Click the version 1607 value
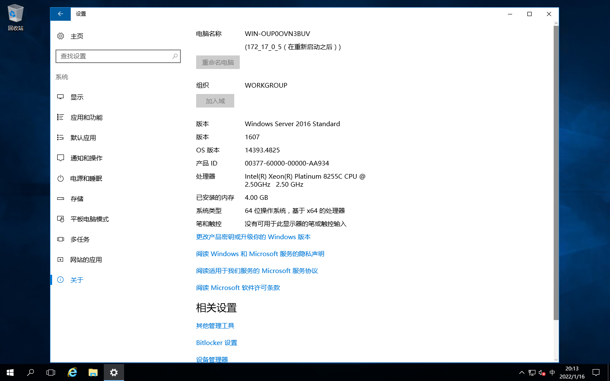The width and height of the screenshot is (610, 381). (252, 137)
